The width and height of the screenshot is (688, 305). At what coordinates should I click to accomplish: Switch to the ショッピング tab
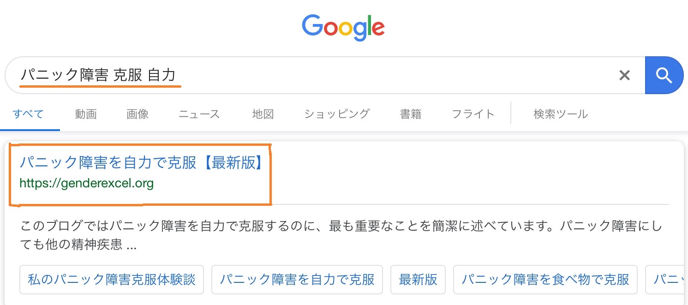point(337,114)
